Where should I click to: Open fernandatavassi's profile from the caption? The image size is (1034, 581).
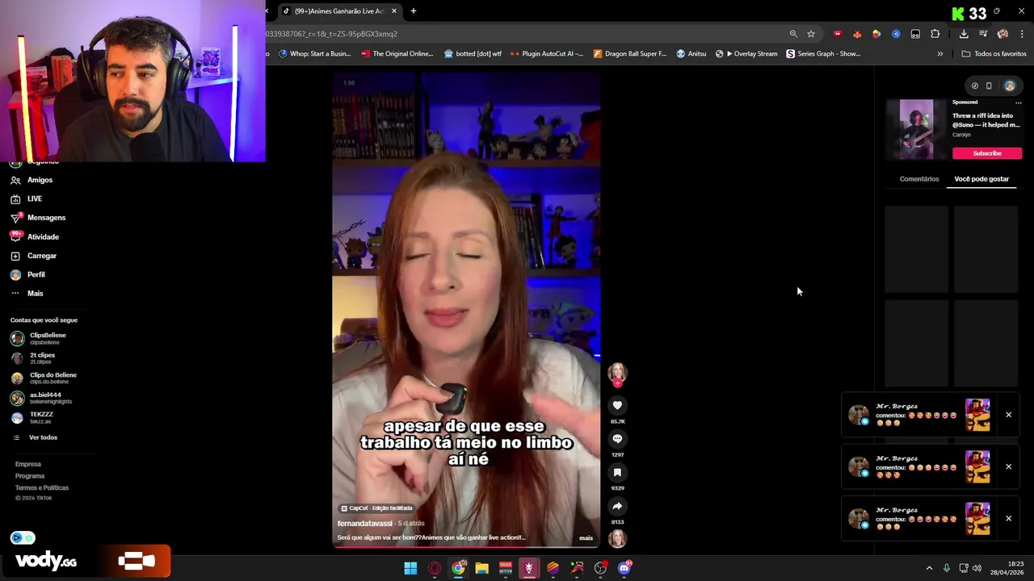pos(365,524)
